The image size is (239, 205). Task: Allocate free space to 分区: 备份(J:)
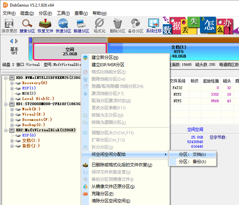click(x=192, y=162)
